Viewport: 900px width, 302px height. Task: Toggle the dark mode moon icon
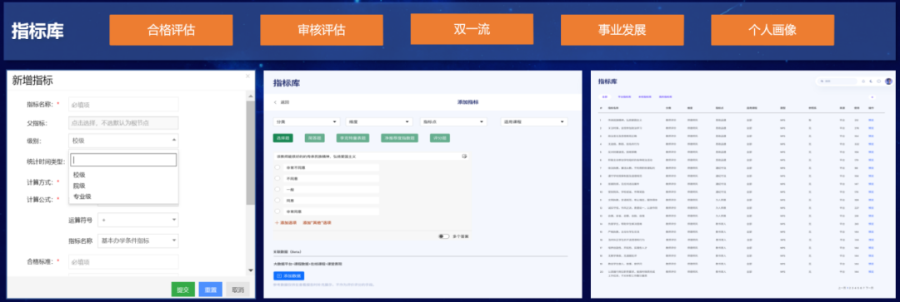pos(871,82)
